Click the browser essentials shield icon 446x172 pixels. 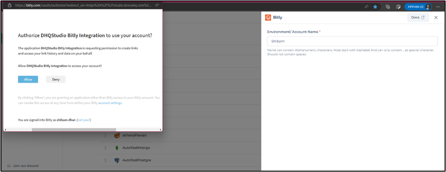[x=398, y=7]
